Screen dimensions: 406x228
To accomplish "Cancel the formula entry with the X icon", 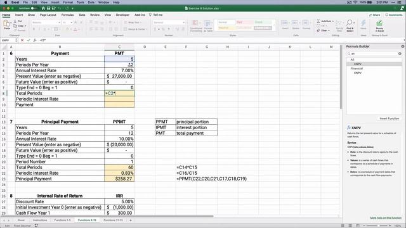I will (22, 41).
